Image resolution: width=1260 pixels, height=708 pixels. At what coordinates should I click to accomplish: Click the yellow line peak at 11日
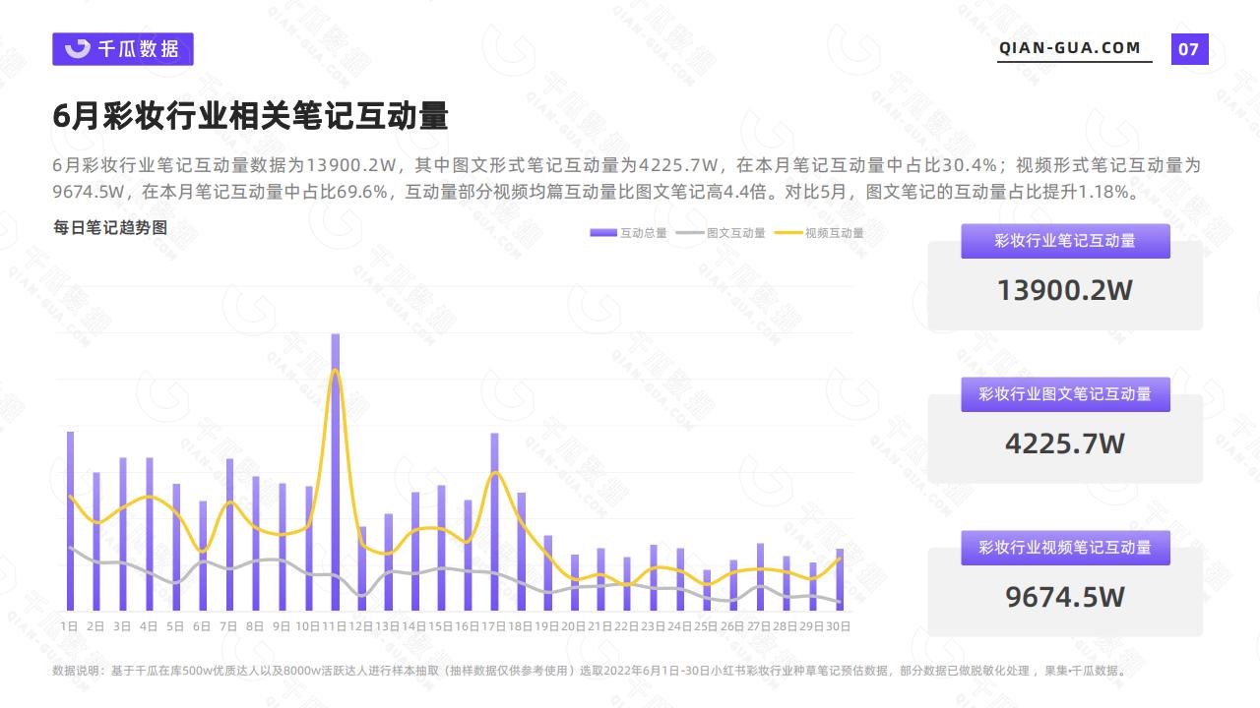pyautogui.click(x=336, y=371)
